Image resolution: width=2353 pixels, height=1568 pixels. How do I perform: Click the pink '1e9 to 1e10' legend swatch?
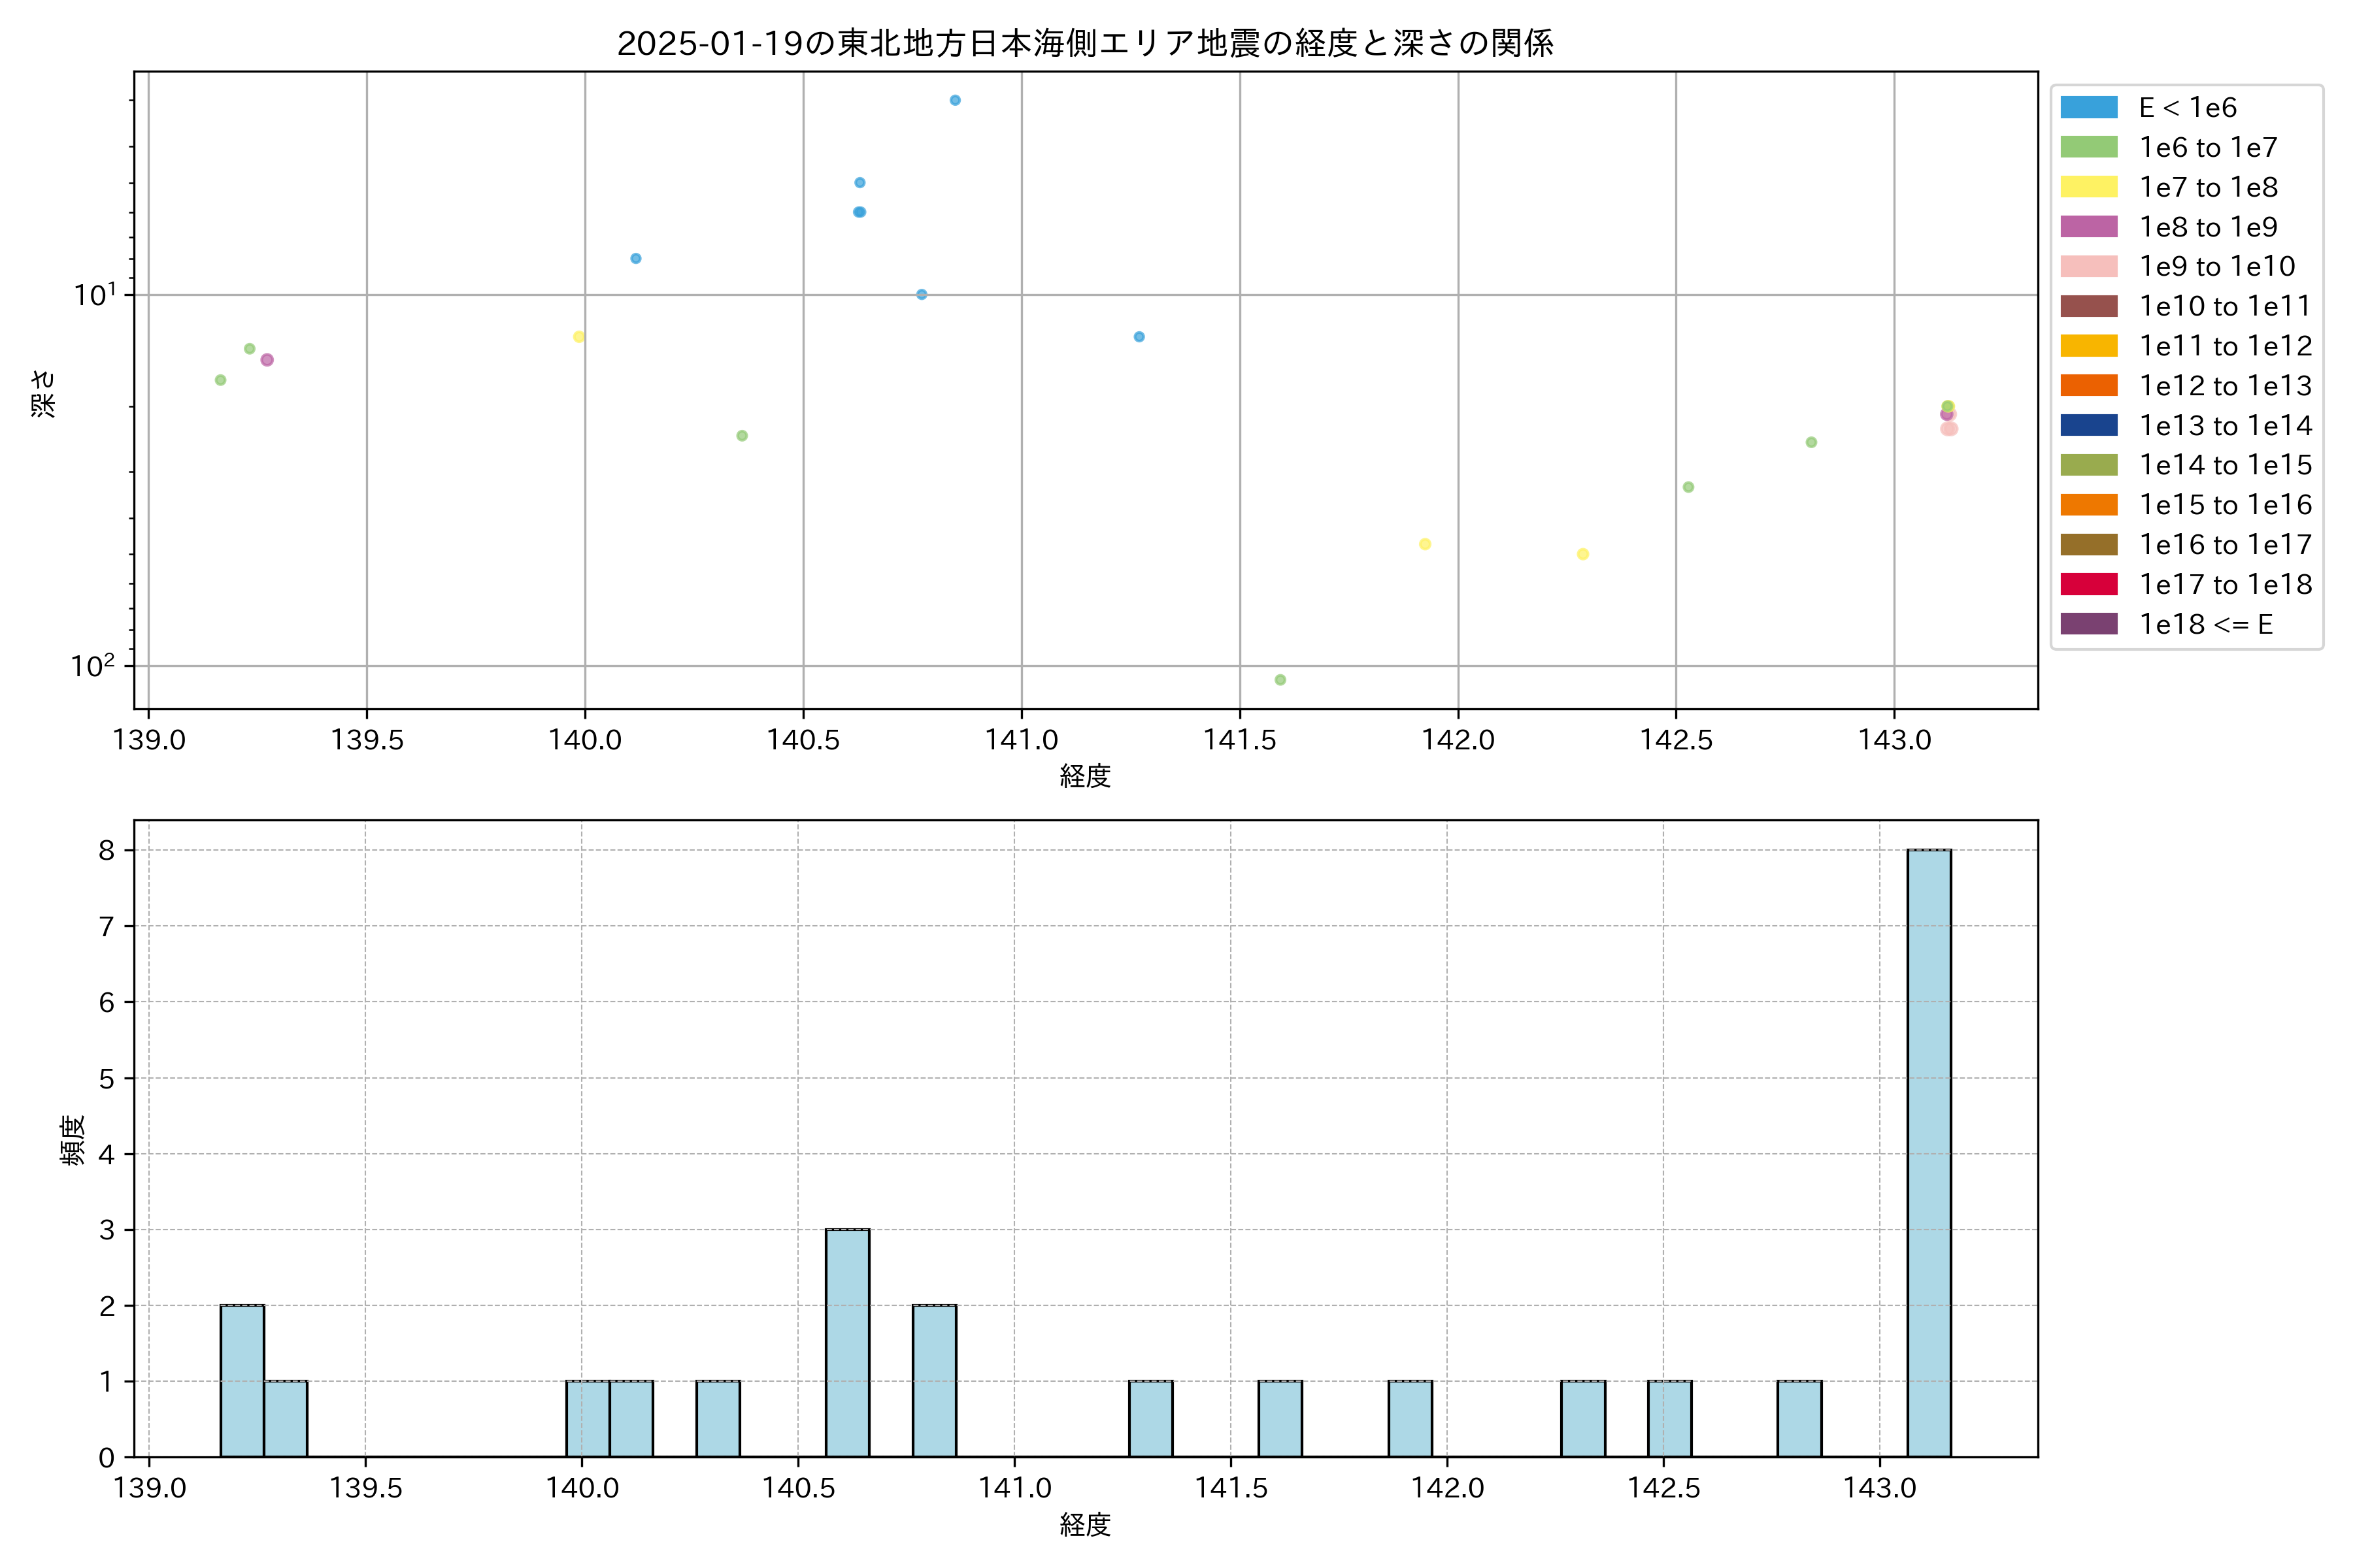tap(2088, 266)
